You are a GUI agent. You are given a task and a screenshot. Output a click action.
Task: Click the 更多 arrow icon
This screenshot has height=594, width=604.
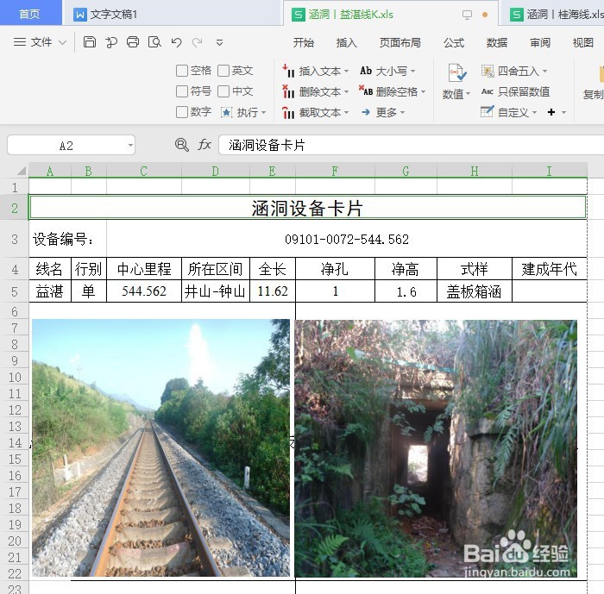[x=366, y=112]
